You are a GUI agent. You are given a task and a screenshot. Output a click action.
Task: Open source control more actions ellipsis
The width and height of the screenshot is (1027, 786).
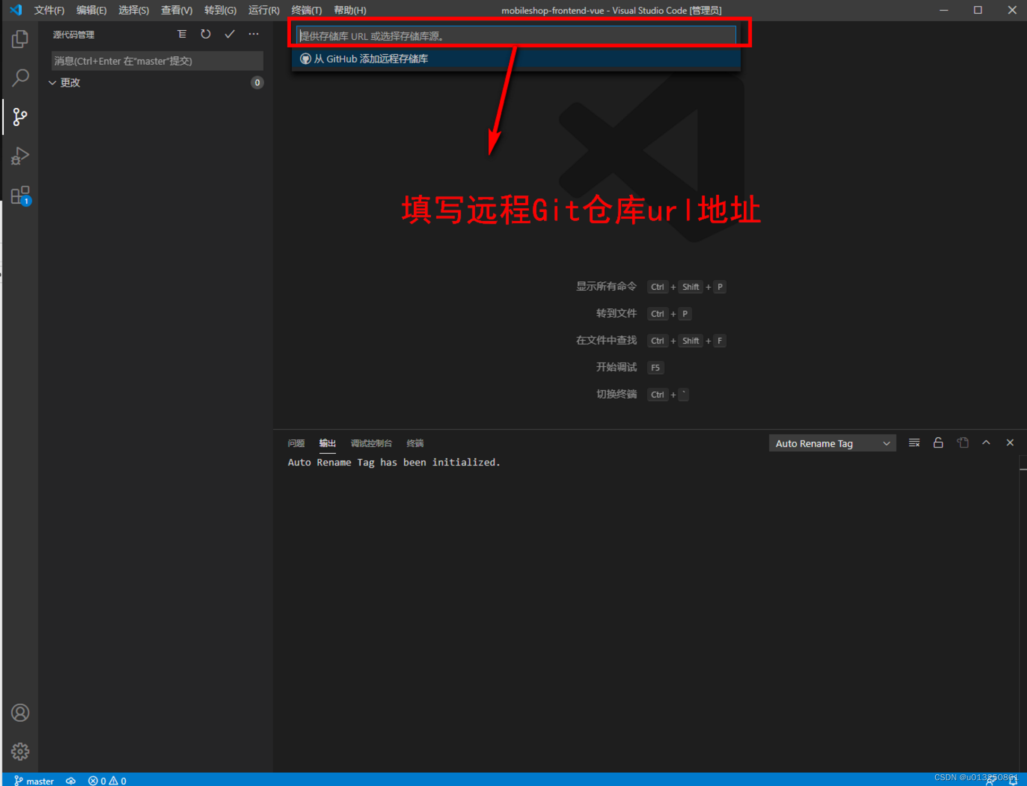[x=254, y=34]
